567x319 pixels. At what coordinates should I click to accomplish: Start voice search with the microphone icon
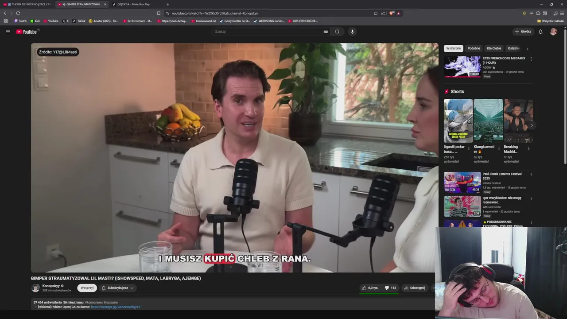pos(352,31)
